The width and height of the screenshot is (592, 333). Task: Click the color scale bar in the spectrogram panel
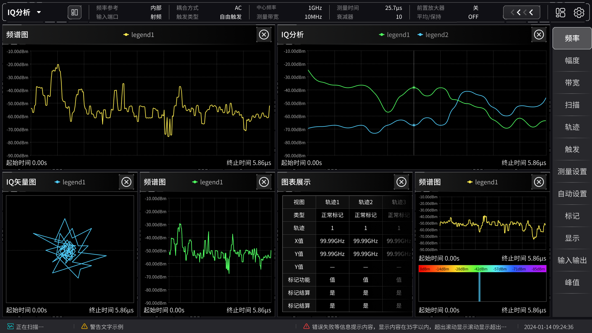tap(482, 269)
